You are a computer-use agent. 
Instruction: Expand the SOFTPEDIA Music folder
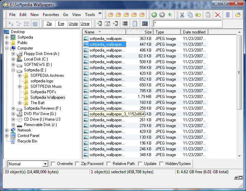pyautogui.click(x=20, y=87)
